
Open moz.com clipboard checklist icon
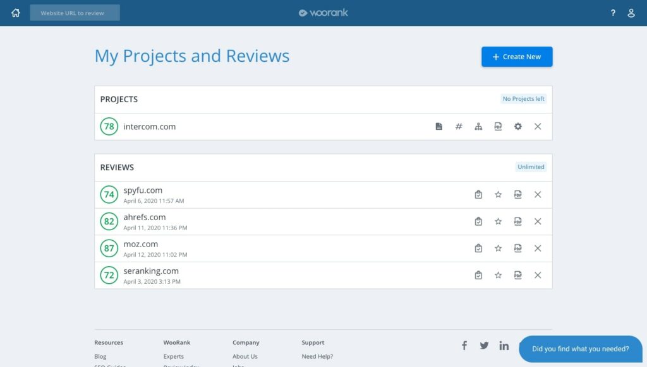point(479,248)
